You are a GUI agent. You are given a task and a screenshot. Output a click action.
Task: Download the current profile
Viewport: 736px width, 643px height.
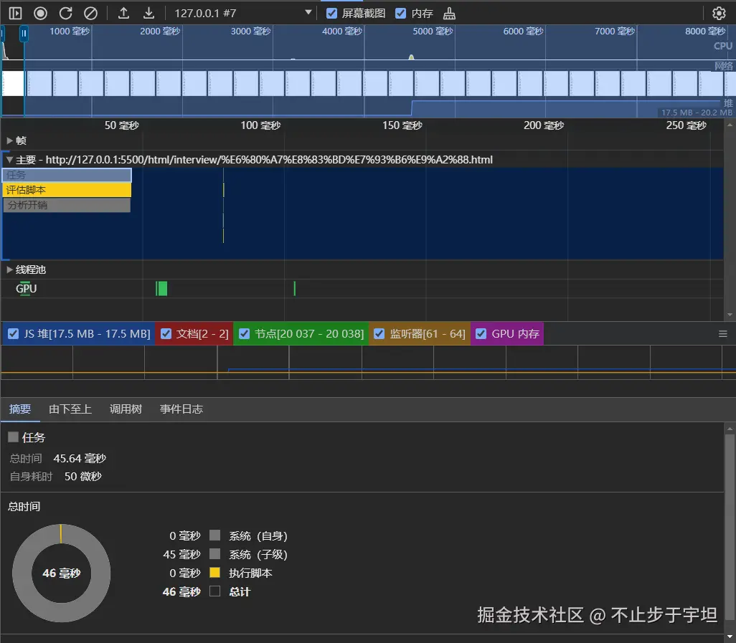[148, 13]
